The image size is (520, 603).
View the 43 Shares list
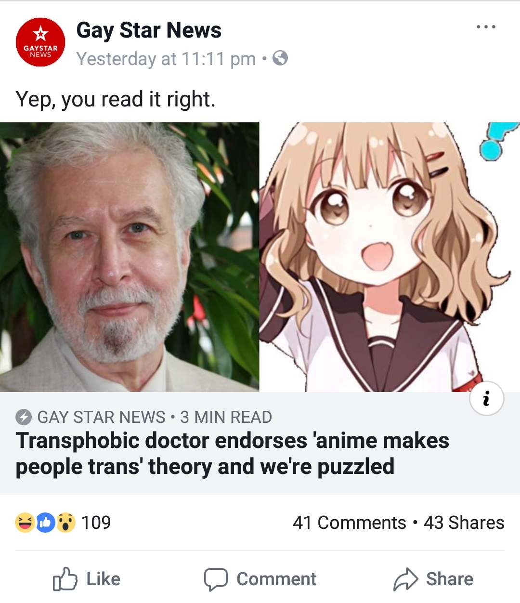pyautogui.click(x=464, y=523)
